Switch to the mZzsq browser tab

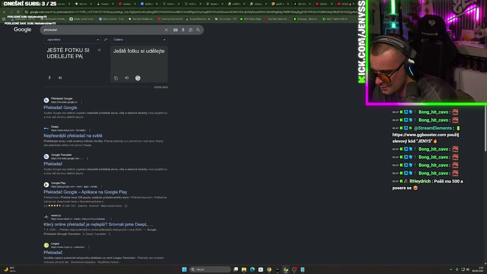[x=258, y=4]
